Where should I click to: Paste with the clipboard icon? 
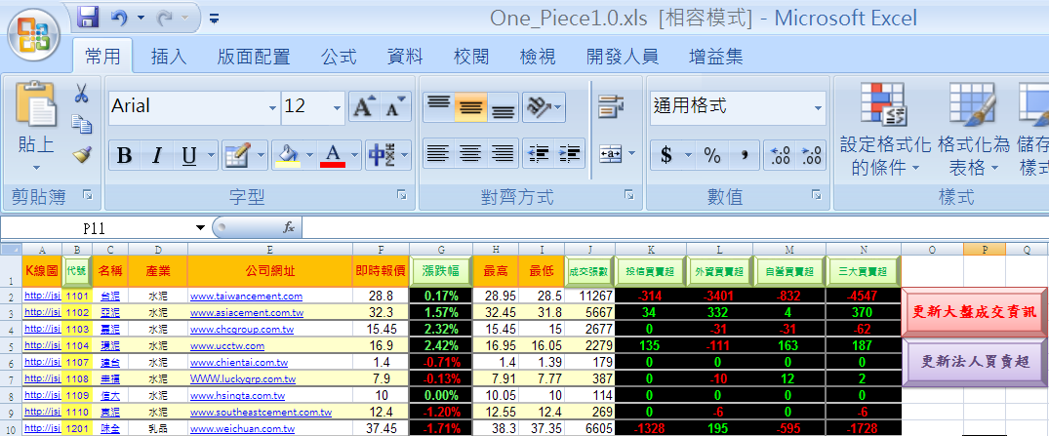pos(35,103)
